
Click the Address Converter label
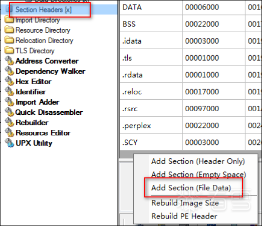pyautogui.click(x=47, y=61)
